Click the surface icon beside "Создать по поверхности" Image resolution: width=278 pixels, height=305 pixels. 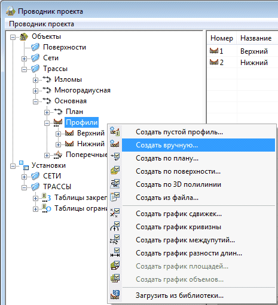click(115, 171)
